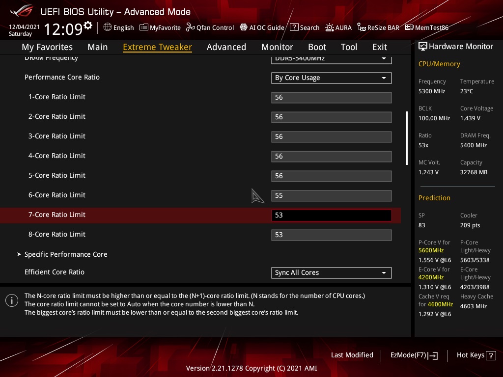Screen dimensions: 503x377
Task: Select the 8-Core Ratio Limit label
Action: click(57, 234)
